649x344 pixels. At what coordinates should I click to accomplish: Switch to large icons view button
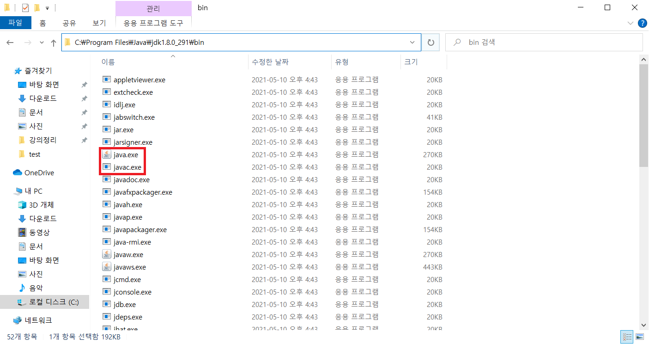pyautogui.click(x=640, y=337)
